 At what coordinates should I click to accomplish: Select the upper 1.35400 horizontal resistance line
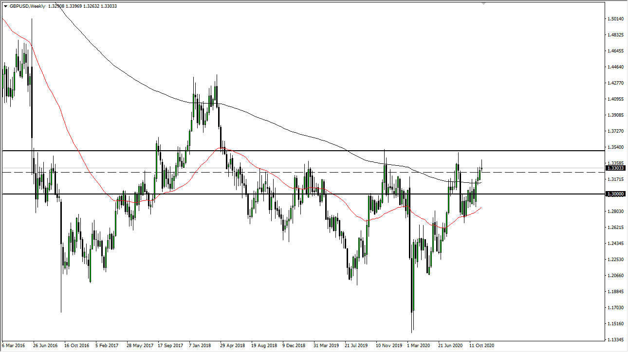pos(292,150)
